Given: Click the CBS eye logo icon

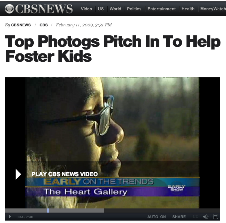Looking at the screenshot, I should [9, 9].
